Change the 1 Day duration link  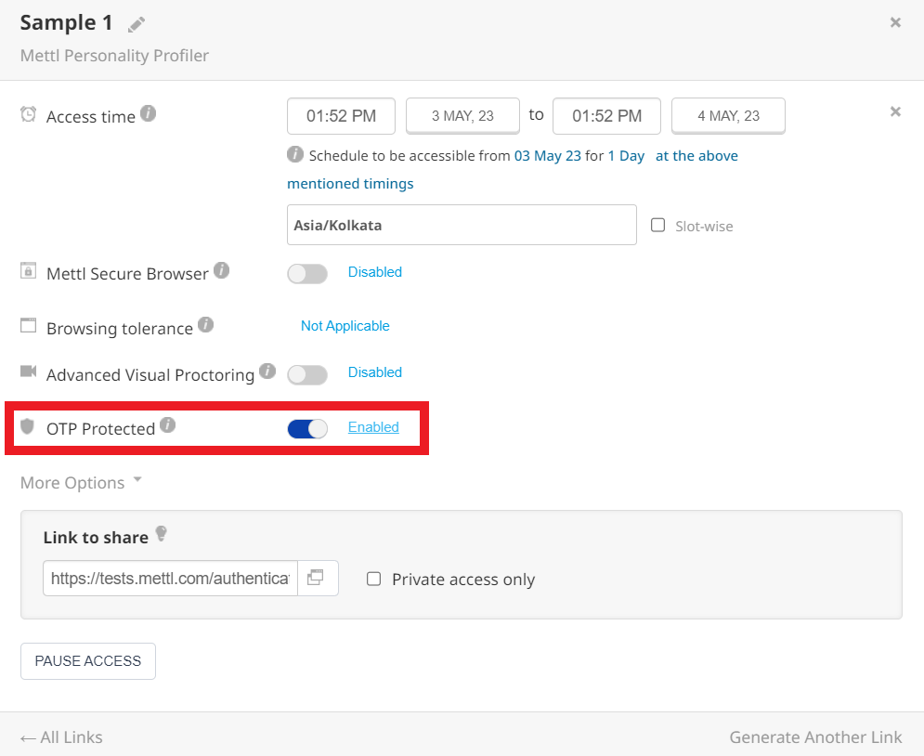click(626, 156)
